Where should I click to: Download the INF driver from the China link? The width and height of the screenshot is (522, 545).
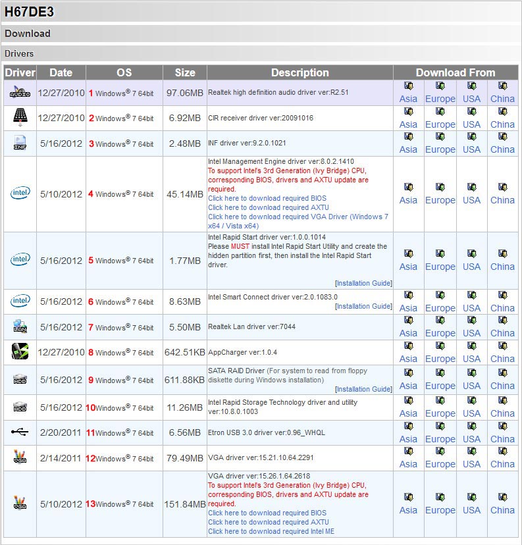[502, 149]
